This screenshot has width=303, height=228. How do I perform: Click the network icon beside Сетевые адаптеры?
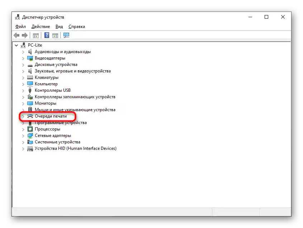point(30,136)
